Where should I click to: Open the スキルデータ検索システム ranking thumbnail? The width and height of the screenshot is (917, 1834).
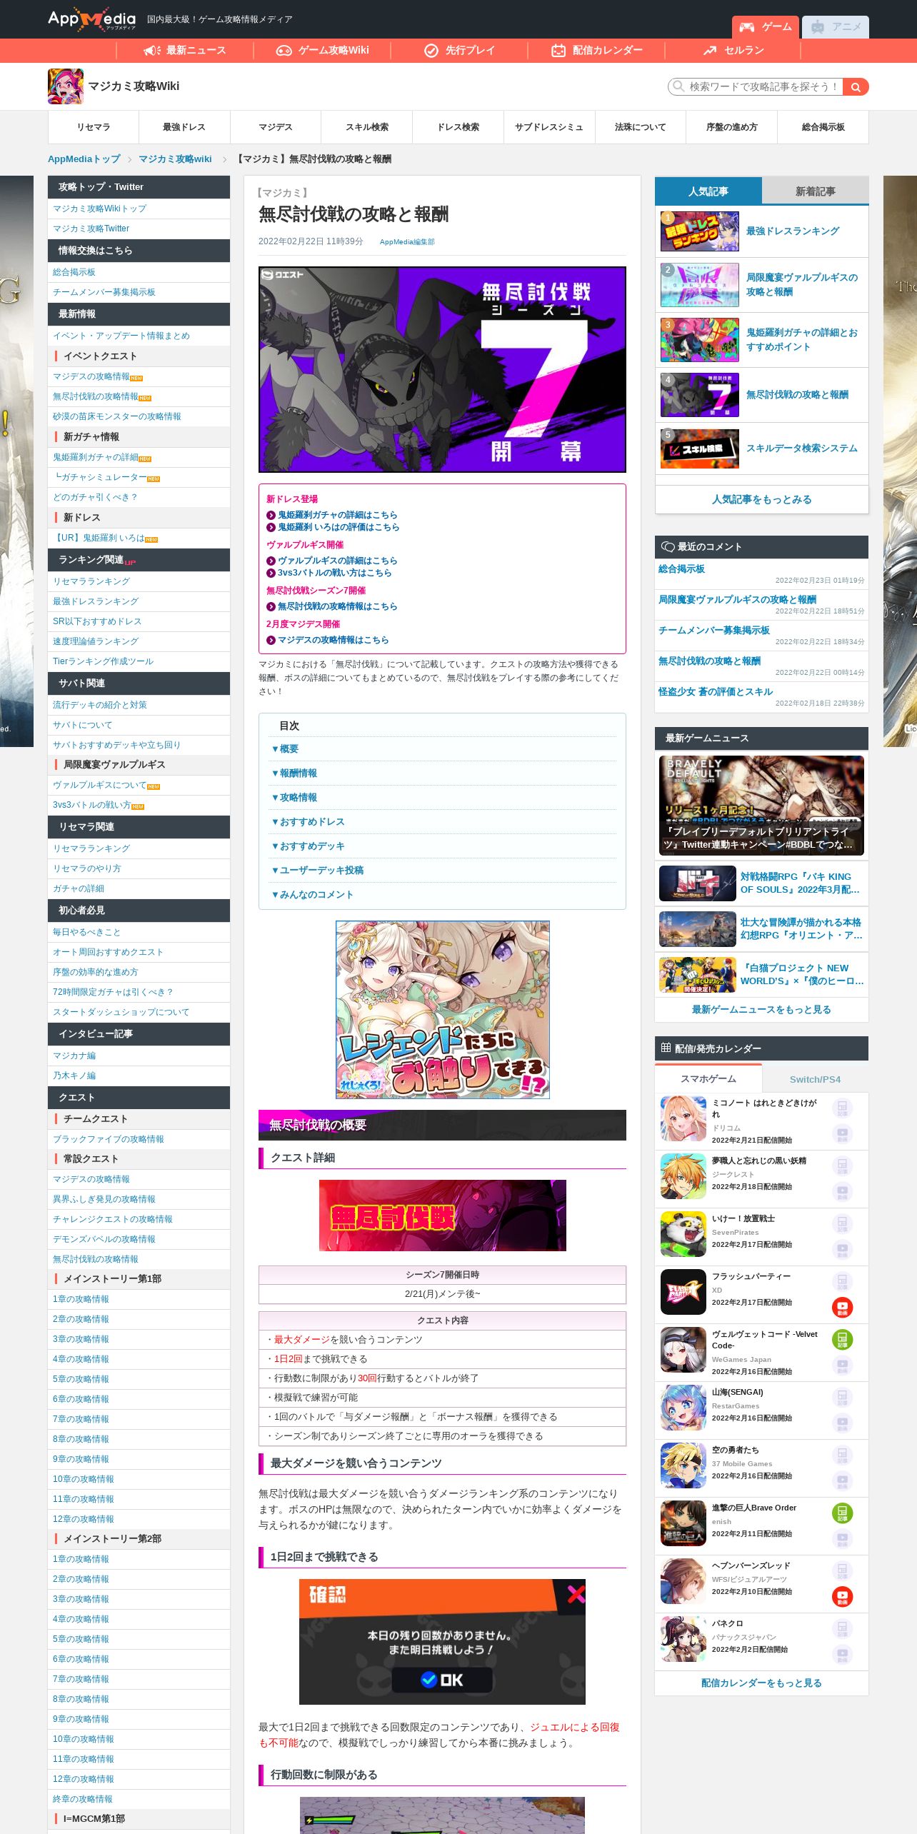pyautogui.click(x=700, y=449)
